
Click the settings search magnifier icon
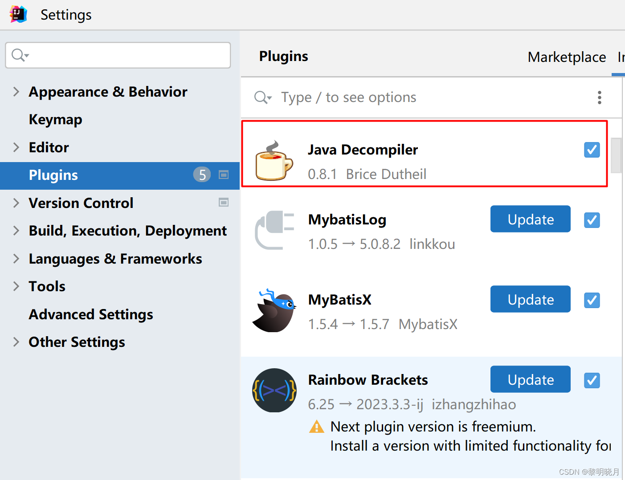tap(20, 55)
